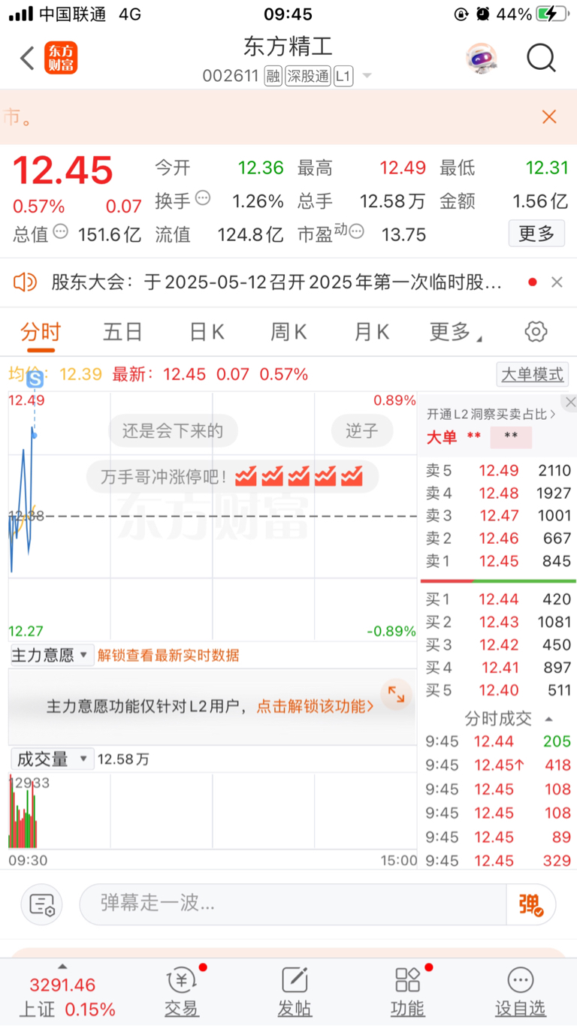
Task: Open the 设自选 watchlist icon
Action: 521,991
